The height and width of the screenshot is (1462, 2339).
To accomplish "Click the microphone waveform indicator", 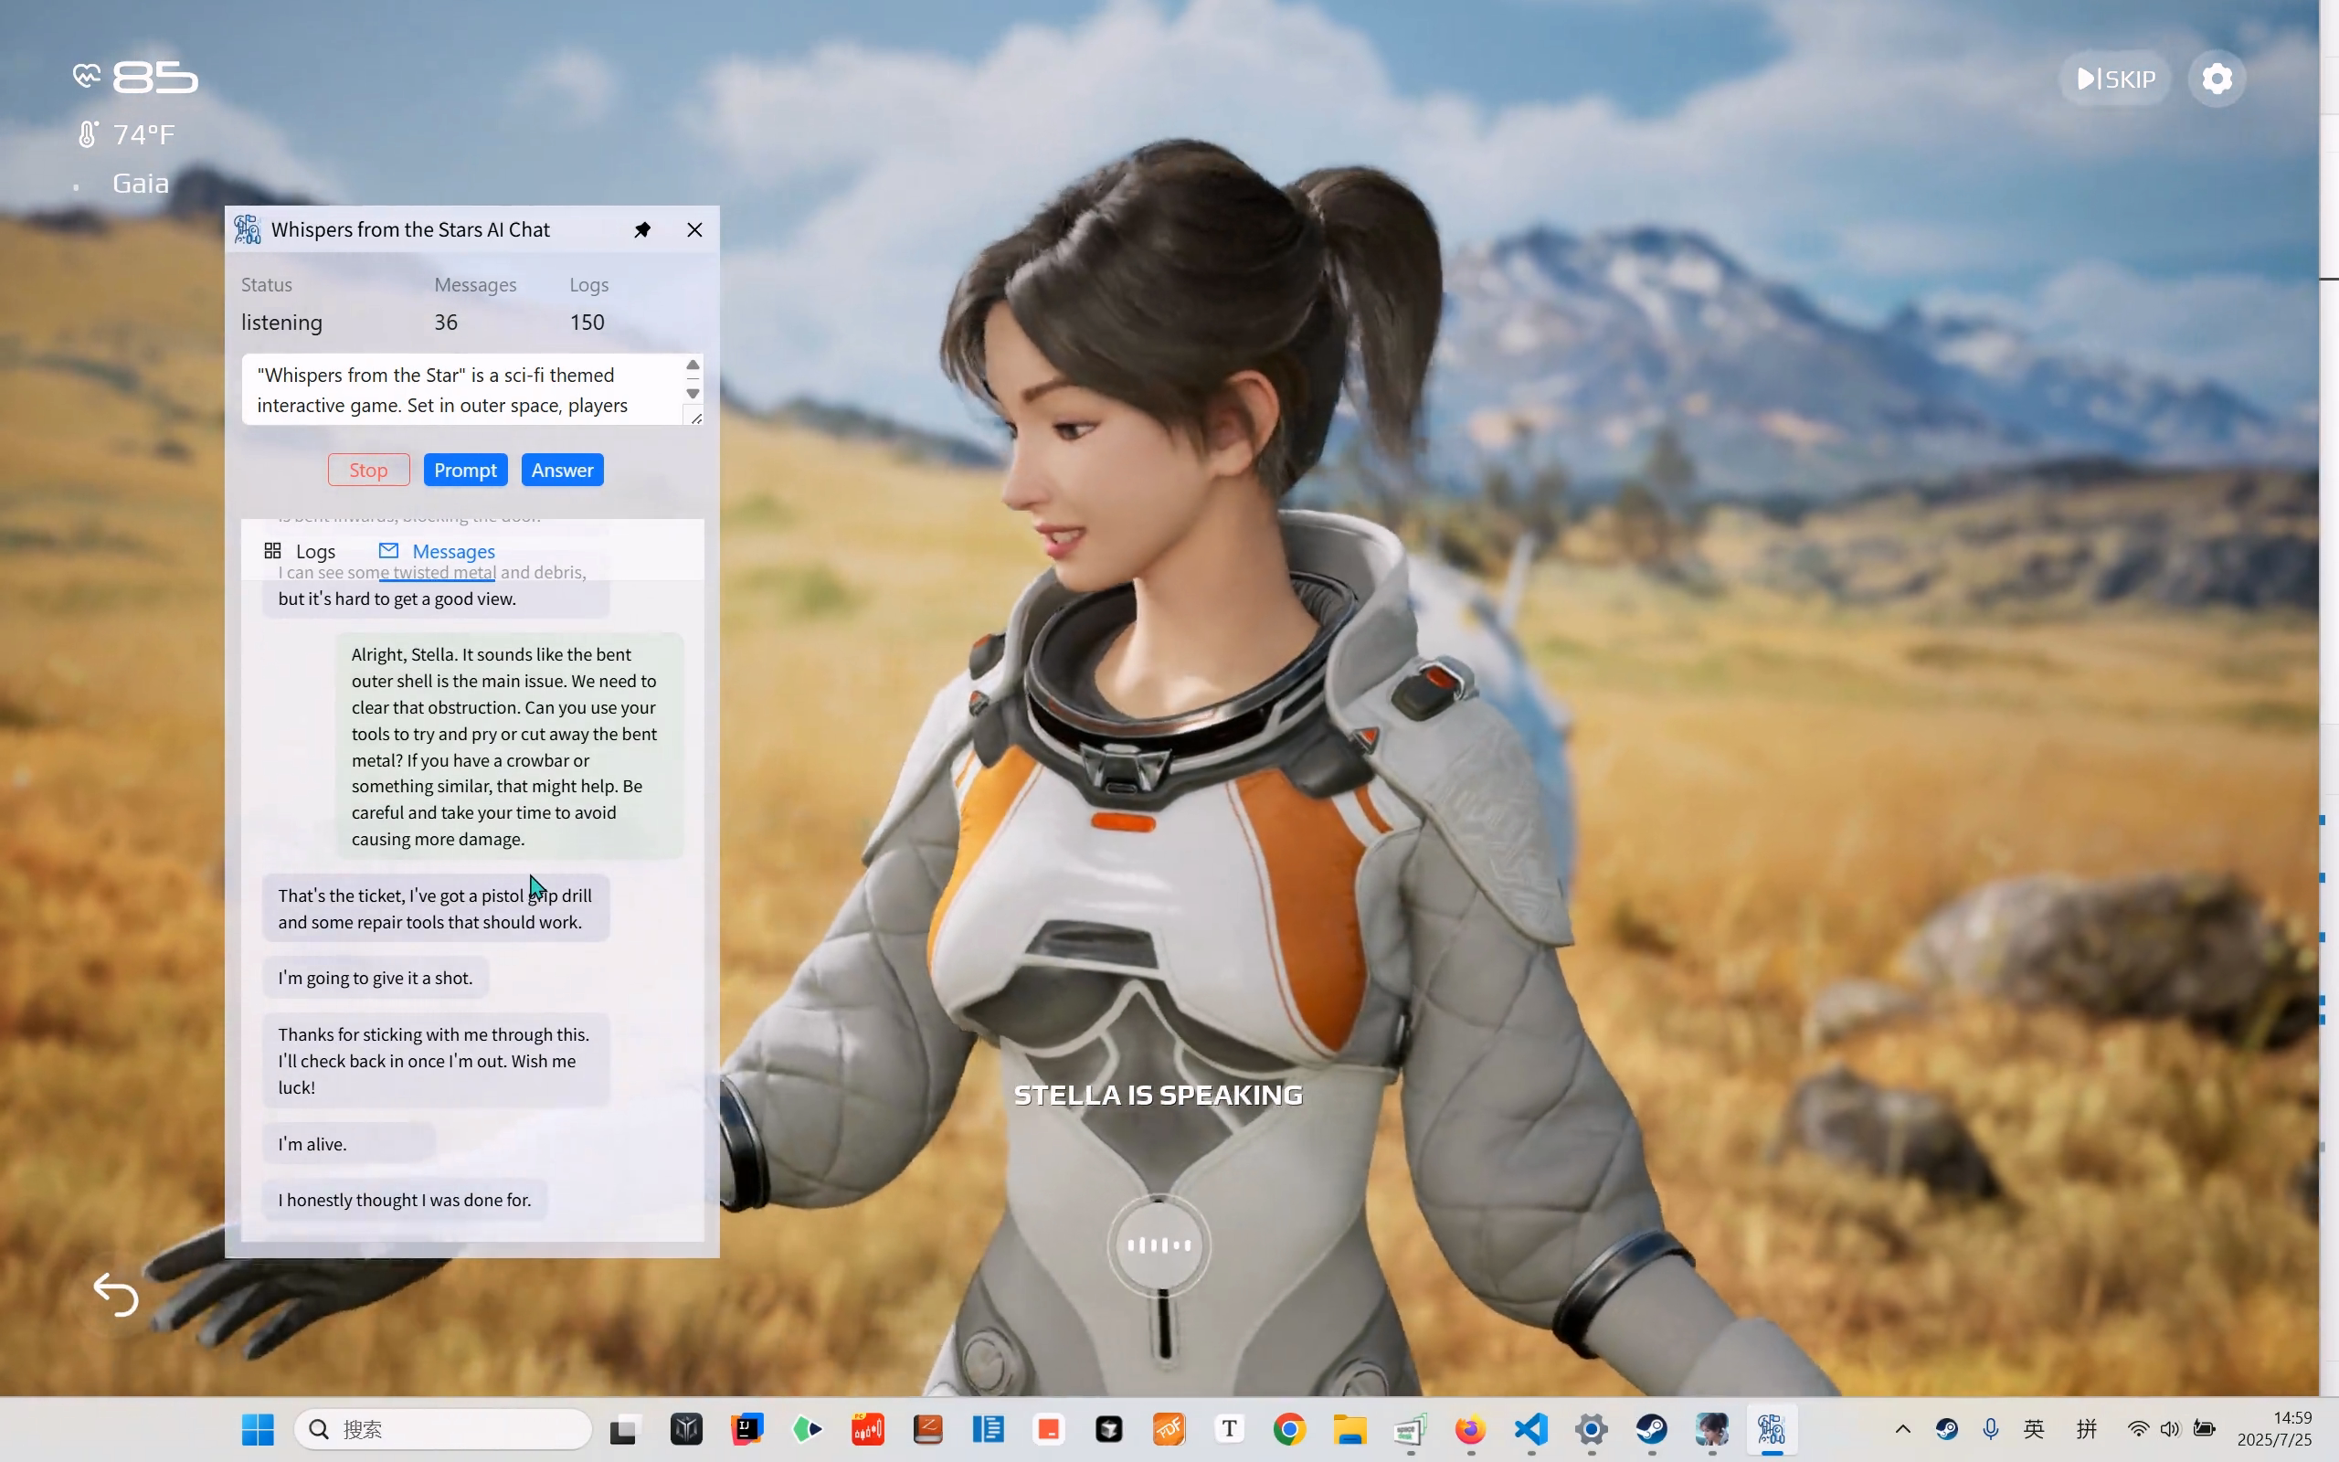I will (x=1158, y=1245).
